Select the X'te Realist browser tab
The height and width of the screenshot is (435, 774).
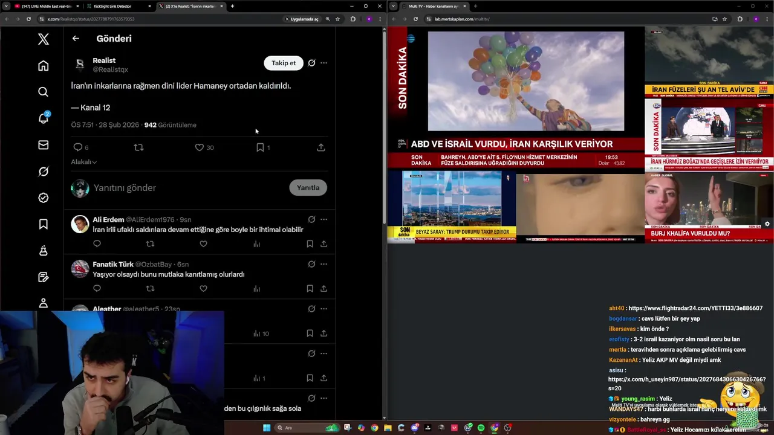click(x=190, y=6)
